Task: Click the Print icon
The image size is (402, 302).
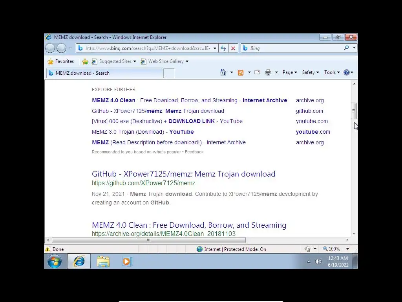Action: pyautogui.click(x=268, y=72)
